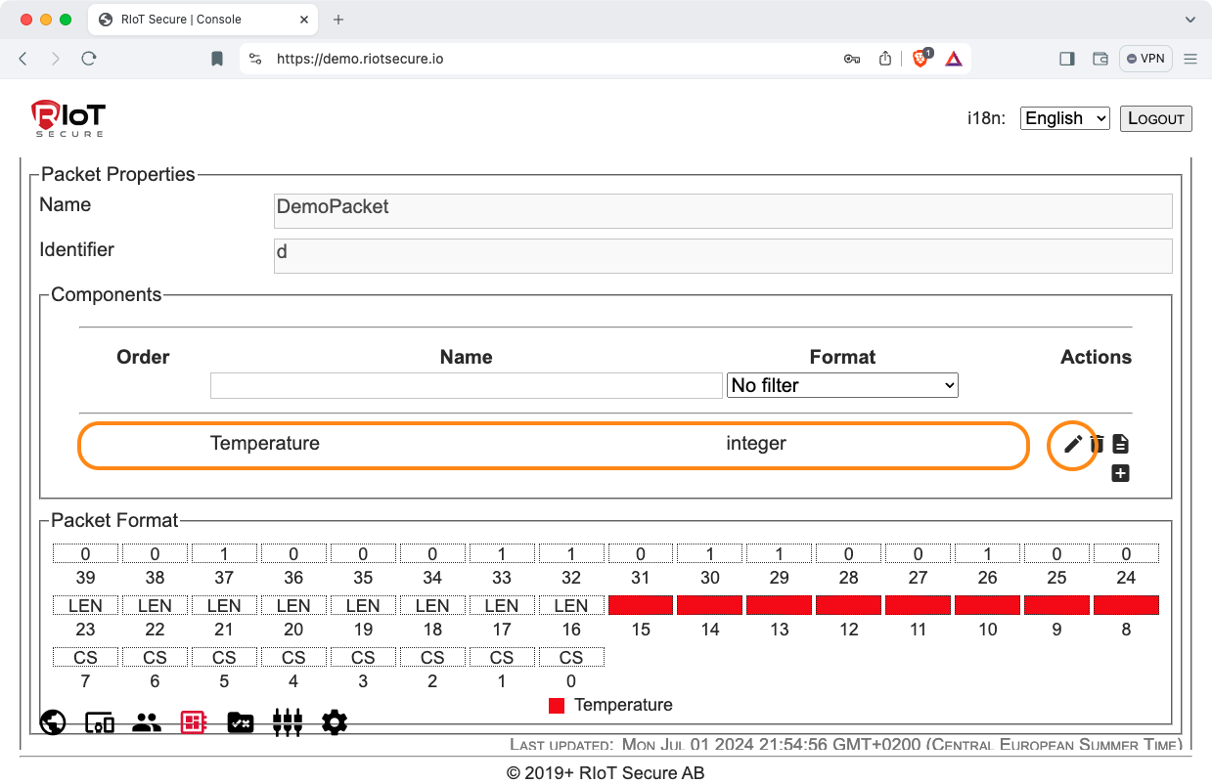Open the sliders icon in bottom navigation
Image resolution: width=1212 pixels, height=784 pixels.
(288, 722)
